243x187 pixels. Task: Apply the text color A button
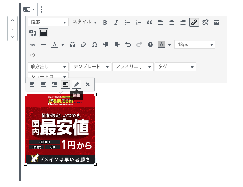click(55, 45)
